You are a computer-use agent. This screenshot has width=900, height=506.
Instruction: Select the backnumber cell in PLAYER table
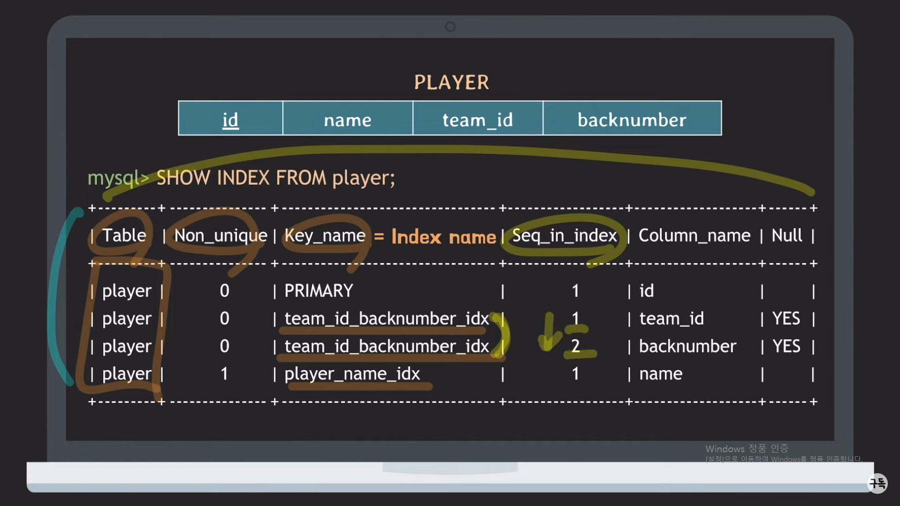(631, 119)
